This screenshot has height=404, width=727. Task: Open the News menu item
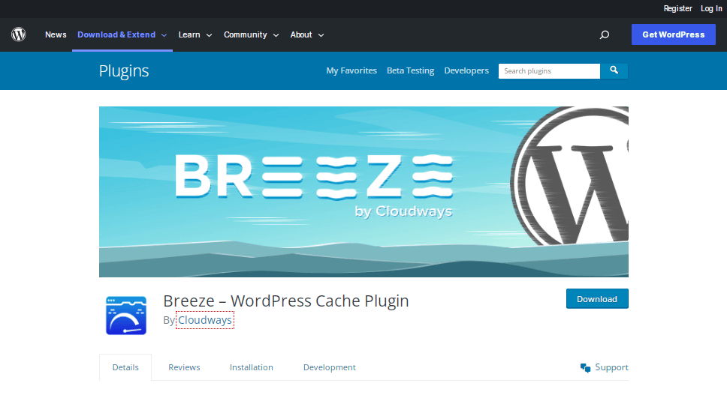coord(56,34)
